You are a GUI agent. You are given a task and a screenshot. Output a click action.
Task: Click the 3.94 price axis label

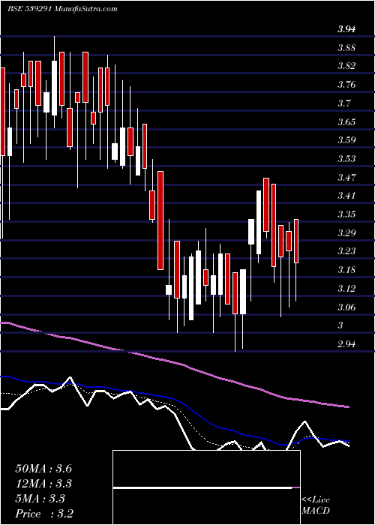tap(346, 29)
